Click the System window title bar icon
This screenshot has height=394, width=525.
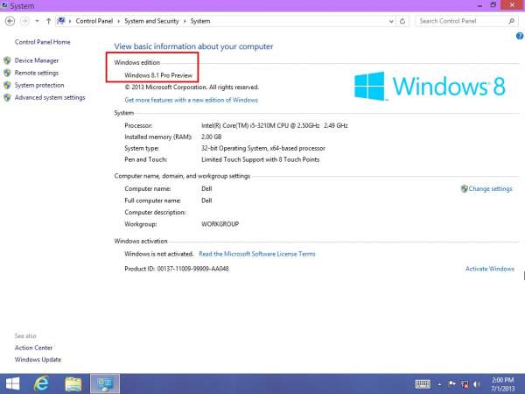click(4, 5)
